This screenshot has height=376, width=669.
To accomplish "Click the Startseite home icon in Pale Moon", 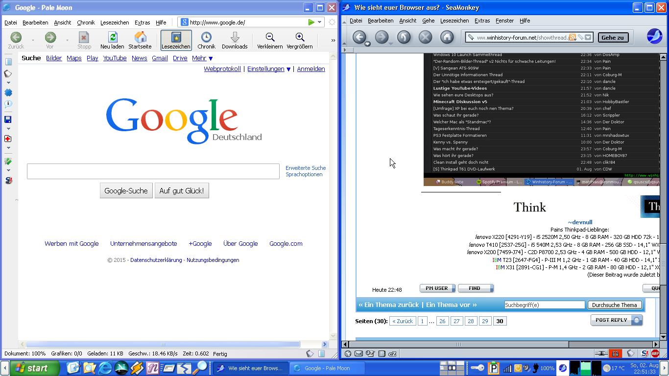I will click(x=140, y=38).
